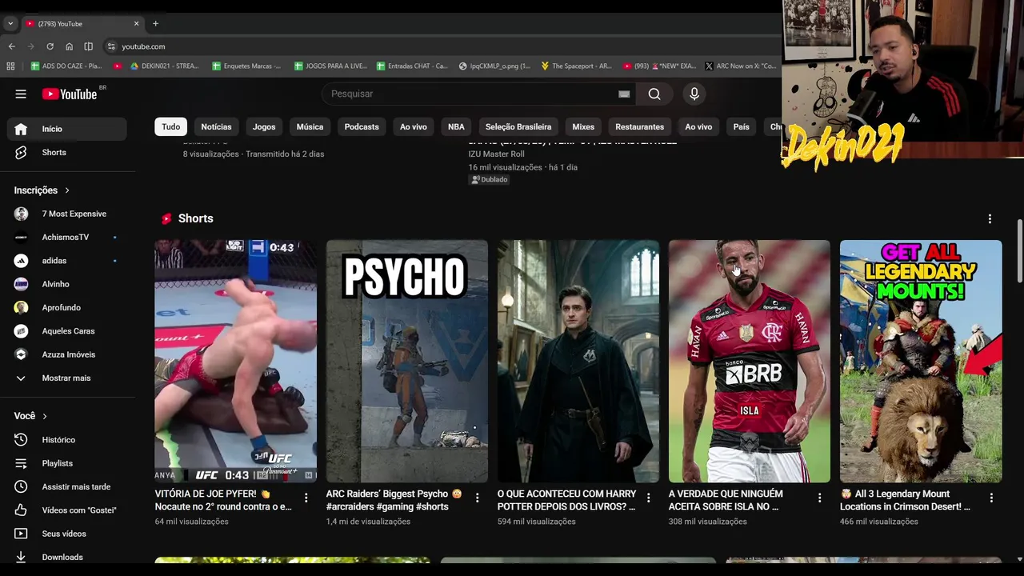Expand Mostrar mais in subscriptions
The width and height of the screenshot is (1024, 576).
[x=67, y=378]
